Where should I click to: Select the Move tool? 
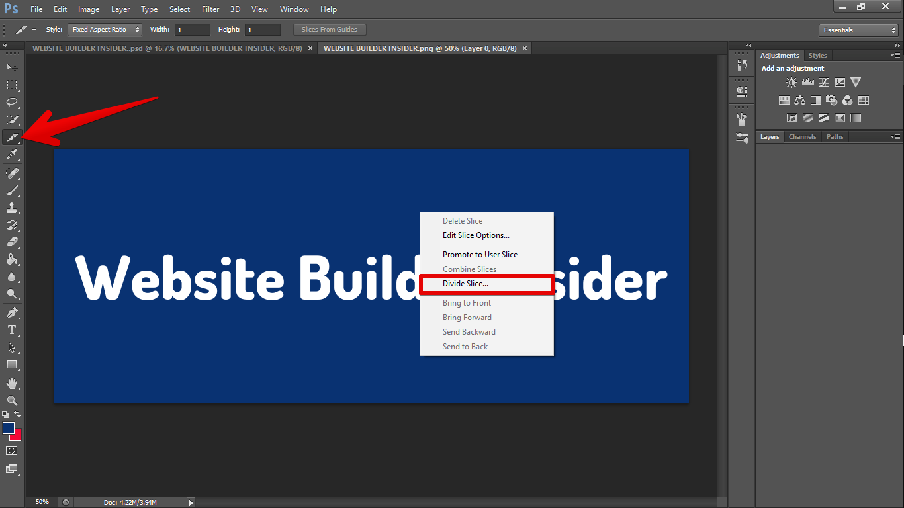12,67
